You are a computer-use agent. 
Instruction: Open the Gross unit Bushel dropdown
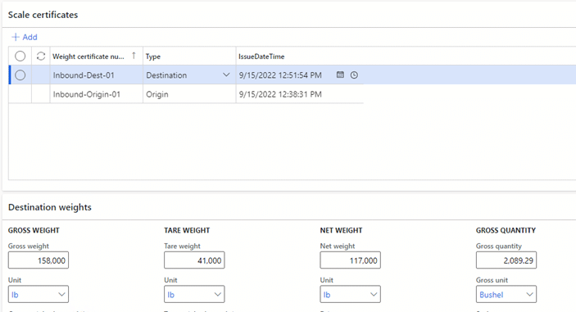point(506,294)
